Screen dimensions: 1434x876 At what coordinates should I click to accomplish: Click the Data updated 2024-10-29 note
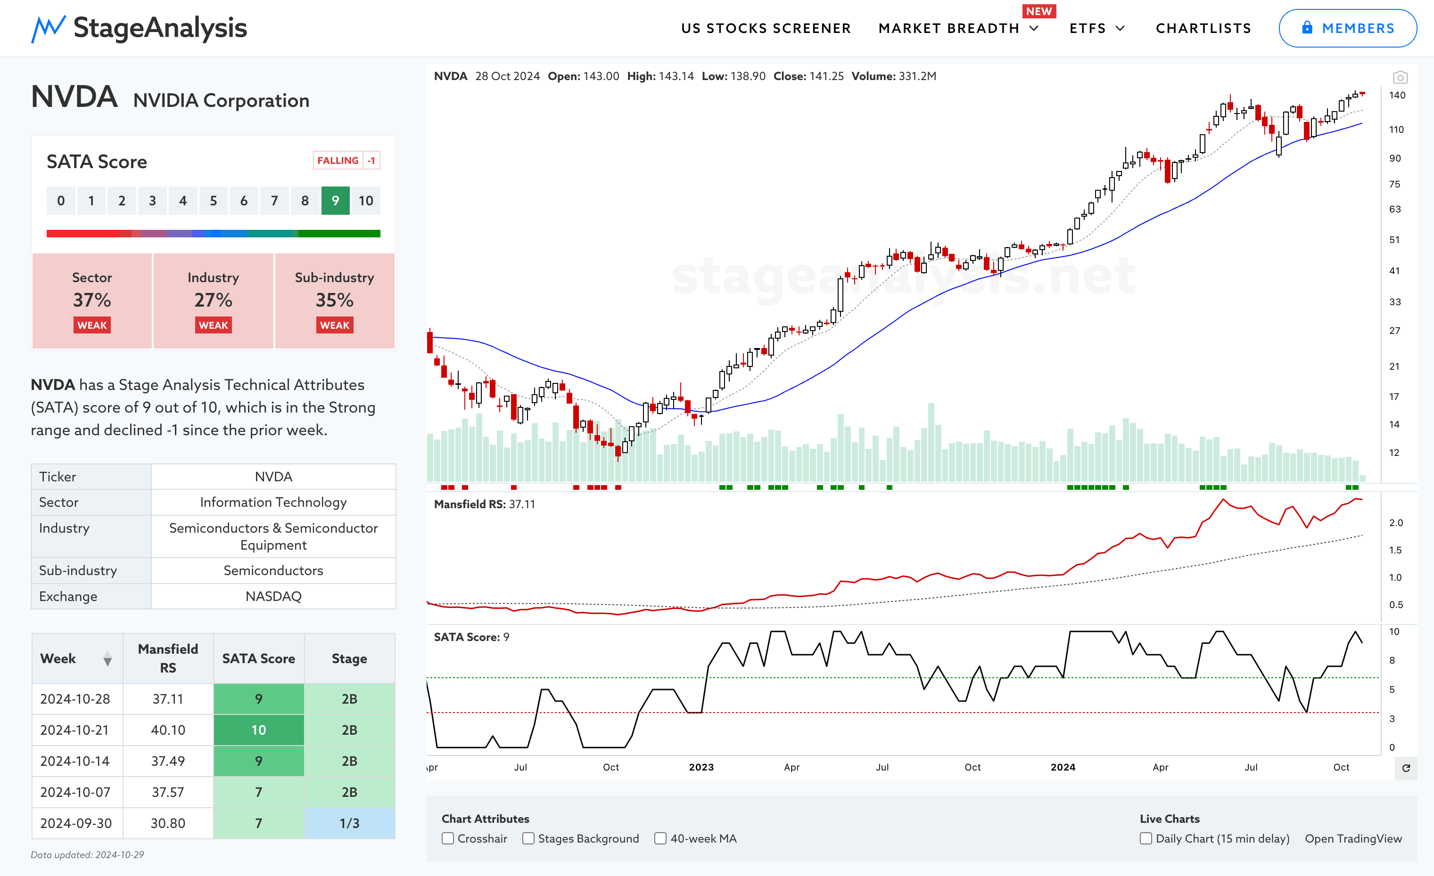87,854
